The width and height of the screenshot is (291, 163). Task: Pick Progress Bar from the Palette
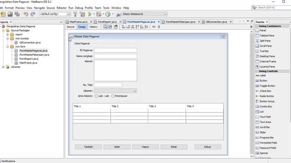[265, 138]
